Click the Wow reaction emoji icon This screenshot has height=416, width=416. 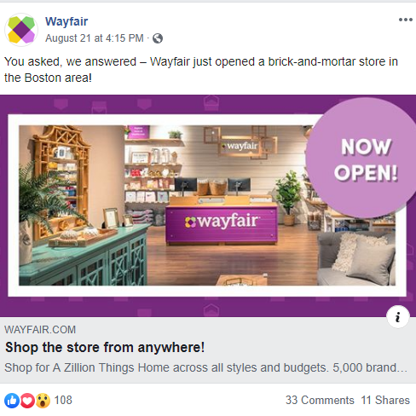pos(43,401)
